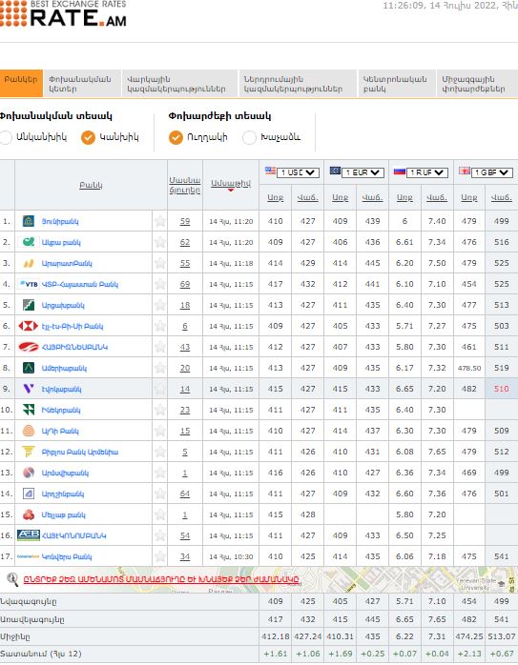The height and width of the screenshot is (665, 518).
Task: Click the ID Bank logo in row 11
Action: pyautogui.click(x=29, y=431)
